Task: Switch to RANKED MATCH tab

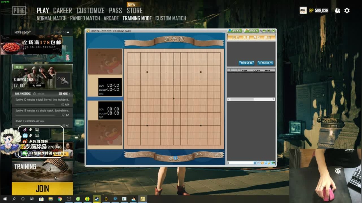Action: tap(85, 18)
